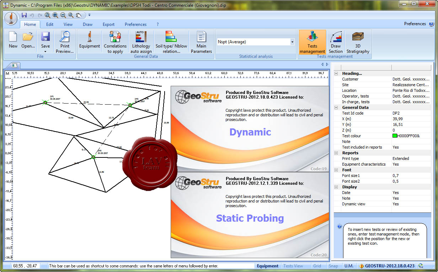Open the Nspt (Average) statistical analysis dropdown

[293, 42]
